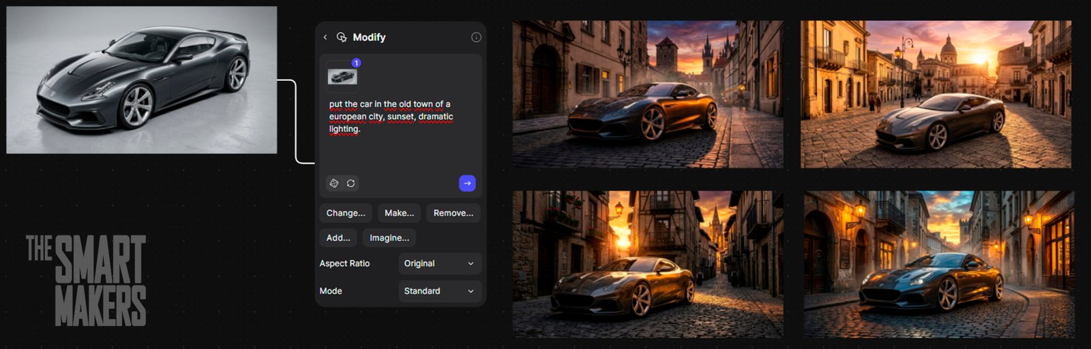The width and height of the screenshot is (1091, 349).
Task: Select the source gray car studio image
Action: pyautogui.click(x=142, y=80)
